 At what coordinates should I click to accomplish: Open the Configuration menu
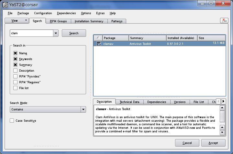tap(43, 13)
